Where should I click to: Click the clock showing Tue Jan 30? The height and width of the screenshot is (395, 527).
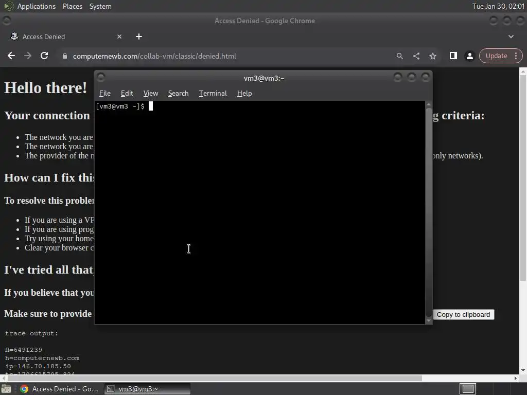(x=498, y=6)
